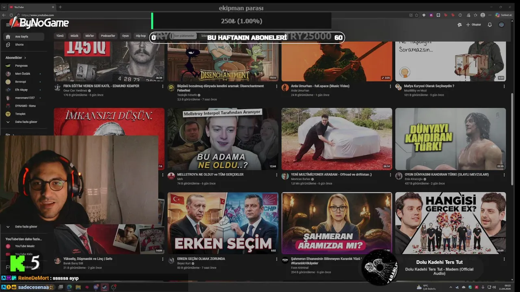Reload the page with the refresh icon
The width and height of the screenshot is (520, 292).
click(11, 15)
